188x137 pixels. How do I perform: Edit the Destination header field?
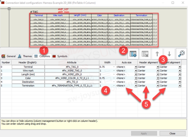tap(28, 82)
